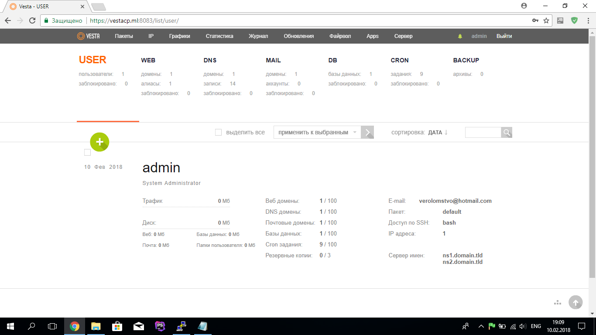Focus the user search input field
596x335 pixels.
483,133
